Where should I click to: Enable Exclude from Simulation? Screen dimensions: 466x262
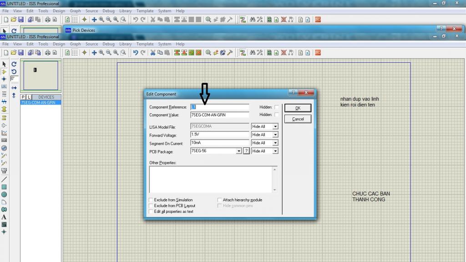click(x=151, y=200)
